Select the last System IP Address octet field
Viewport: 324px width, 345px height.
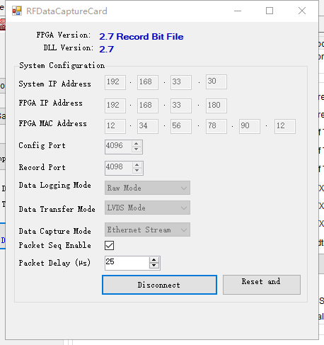click(216, 82)
